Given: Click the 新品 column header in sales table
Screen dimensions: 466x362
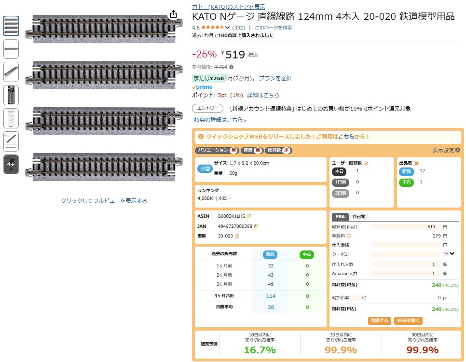Looking at the screenshot, I should point(270,254).
